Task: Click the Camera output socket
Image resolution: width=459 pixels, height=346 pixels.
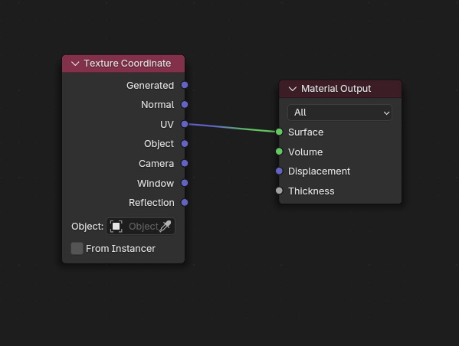Action: tap(185, 163)
